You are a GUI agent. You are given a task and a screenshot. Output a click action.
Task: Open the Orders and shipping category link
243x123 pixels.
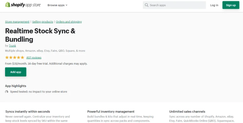point(69,22)
